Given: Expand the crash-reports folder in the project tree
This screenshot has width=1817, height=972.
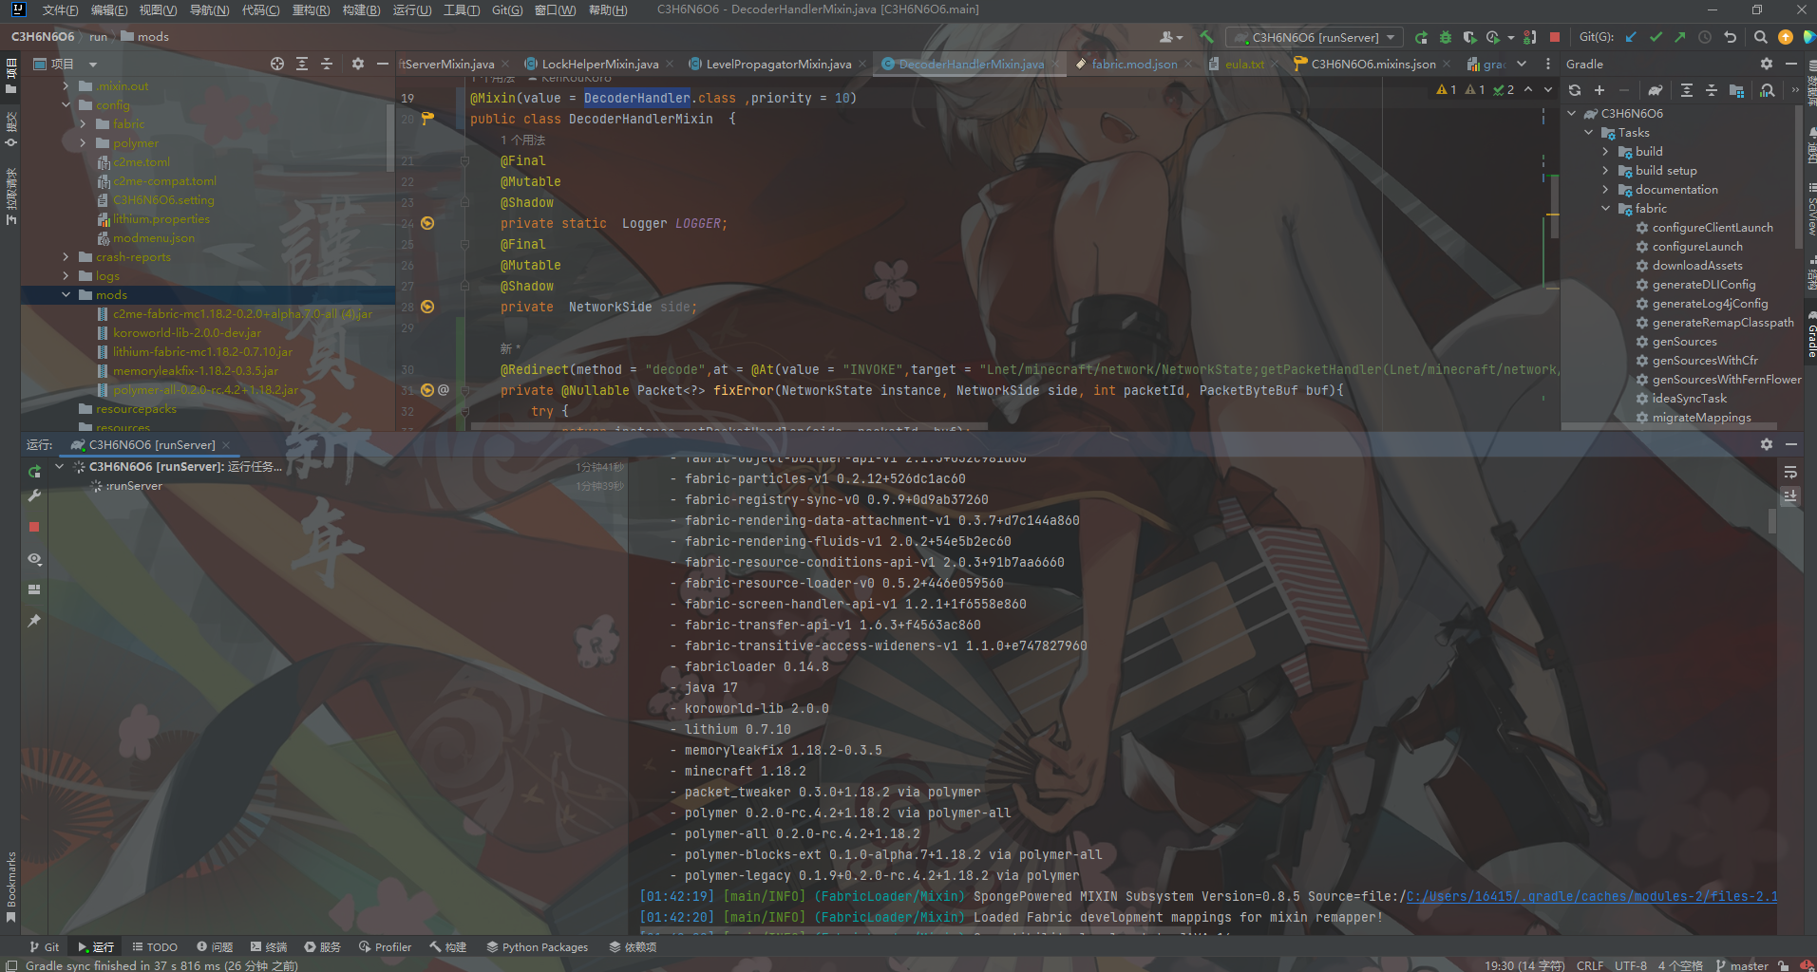Looking at the screenshot, I should tap(65, 256).
